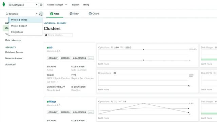View Metrics for Water cluster

point(65,112)
